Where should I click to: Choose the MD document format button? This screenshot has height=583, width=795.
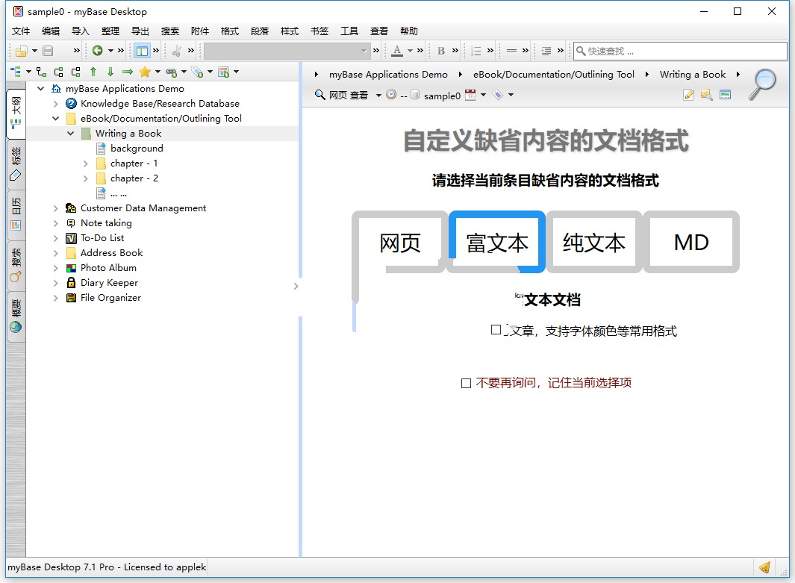pyautogui.click(x=691, y=242)
